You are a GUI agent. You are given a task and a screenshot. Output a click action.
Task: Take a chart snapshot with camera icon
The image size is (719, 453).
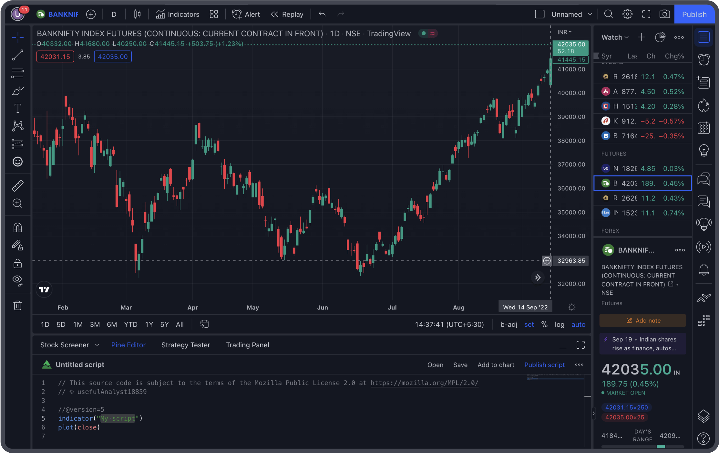(664, 14)
